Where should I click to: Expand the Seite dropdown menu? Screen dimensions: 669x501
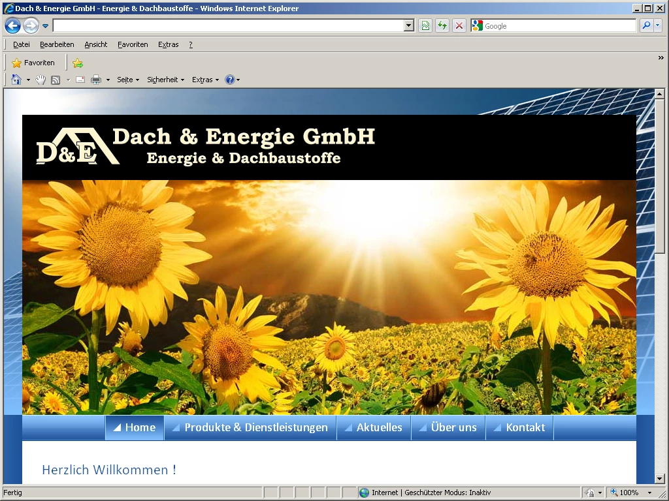(128, 80)
